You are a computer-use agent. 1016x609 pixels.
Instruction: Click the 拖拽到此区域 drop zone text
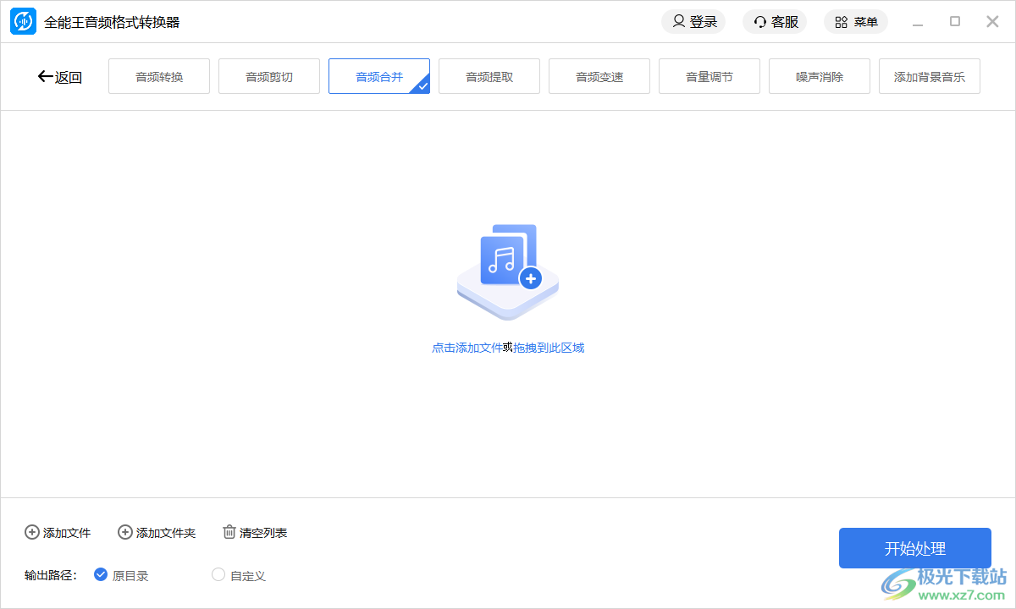click(x=550, y=347)
